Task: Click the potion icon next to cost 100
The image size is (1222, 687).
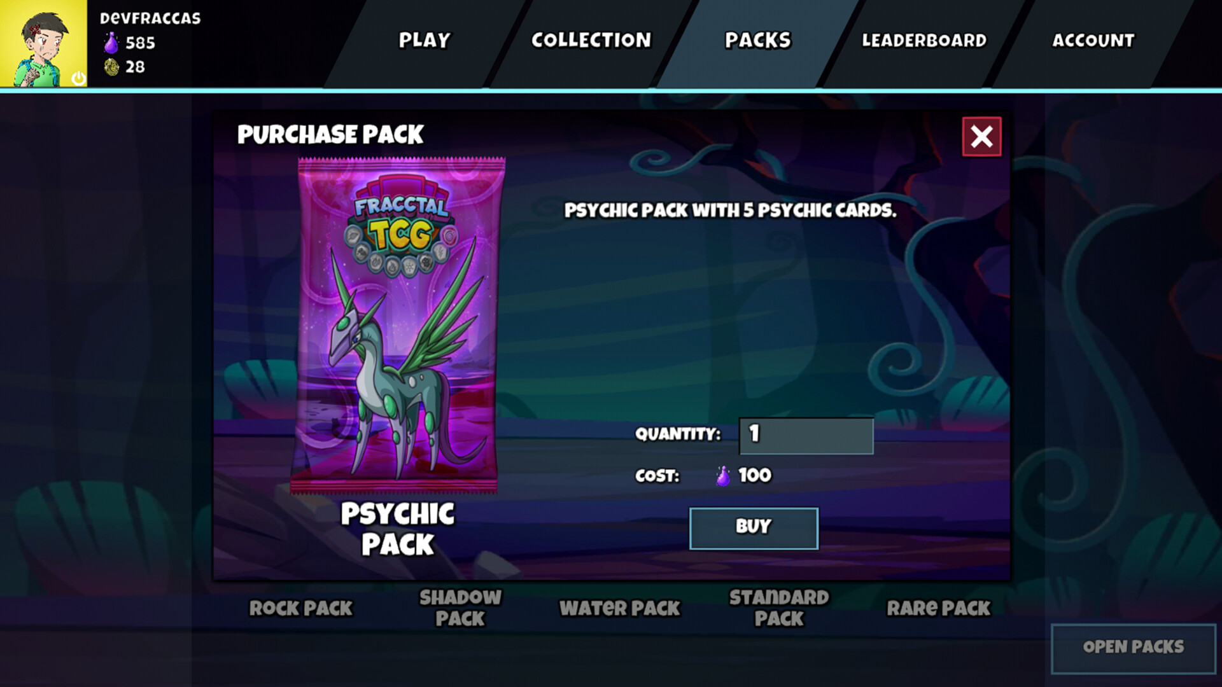Action: point(723,476)
